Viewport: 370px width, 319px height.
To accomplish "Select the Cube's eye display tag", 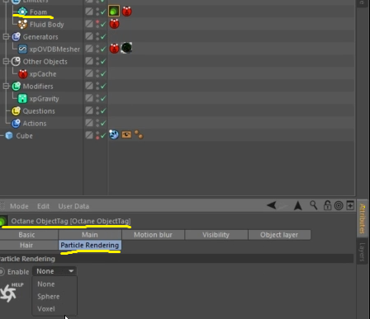I will tap(126, 134).
